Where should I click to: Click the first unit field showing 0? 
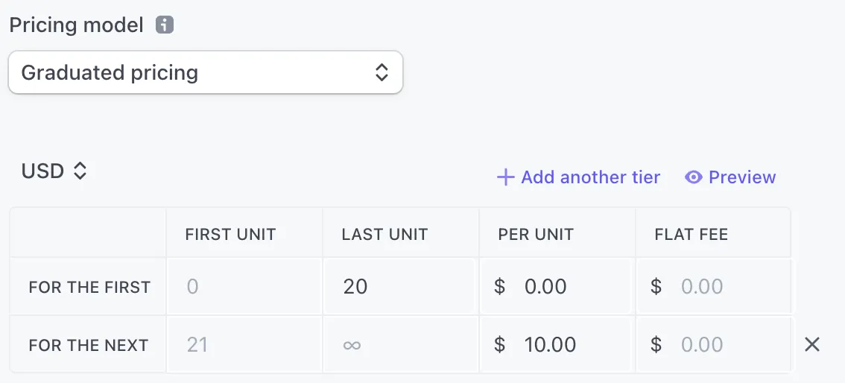(x=244, y=287)
